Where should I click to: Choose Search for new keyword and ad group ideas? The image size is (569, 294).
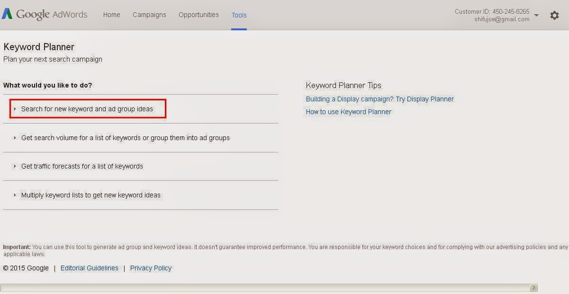(87, 109)
